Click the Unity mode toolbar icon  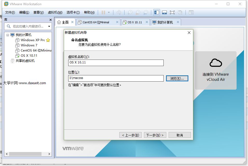pos(180,12)
